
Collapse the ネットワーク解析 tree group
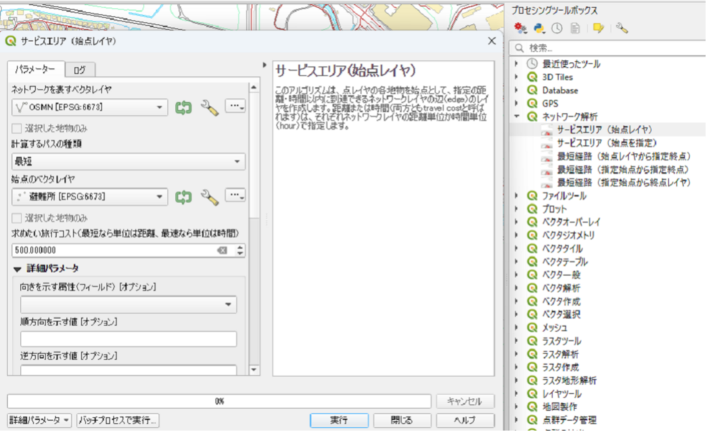click(517, 116)
